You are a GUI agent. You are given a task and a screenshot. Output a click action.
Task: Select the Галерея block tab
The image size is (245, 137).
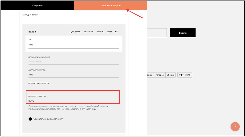pyautogui.click(x=159, y=75)
